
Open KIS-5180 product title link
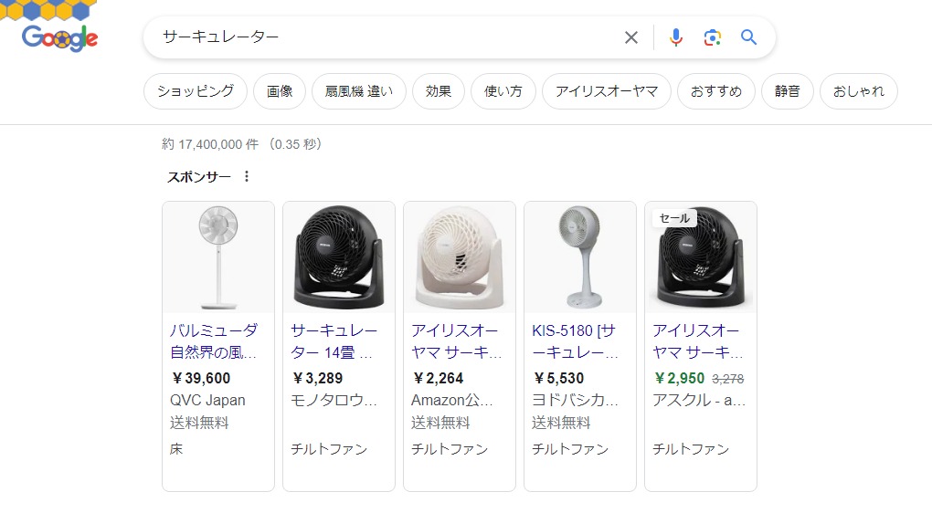click(x=575, y=340)
